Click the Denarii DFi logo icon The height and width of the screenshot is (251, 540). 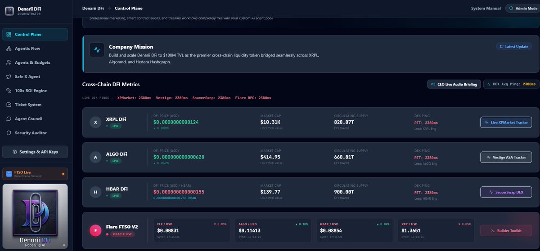click(x=9, y=11)
